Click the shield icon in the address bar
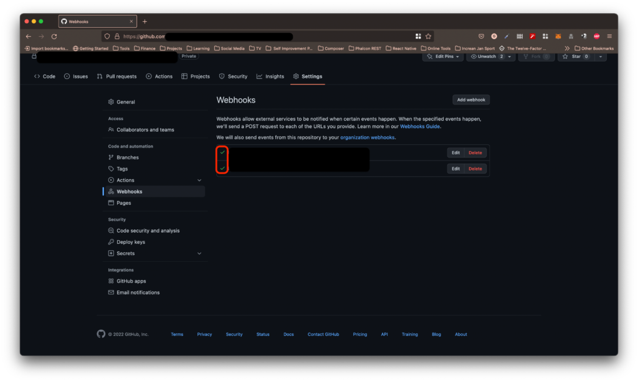The image size is (638, 382). point(107,36)
